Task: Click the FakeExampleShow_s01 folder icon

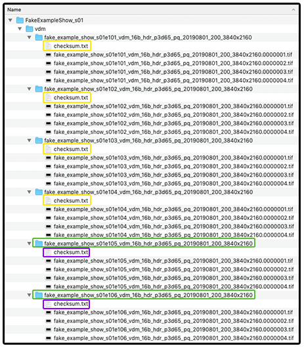Action: coord(20,20)
